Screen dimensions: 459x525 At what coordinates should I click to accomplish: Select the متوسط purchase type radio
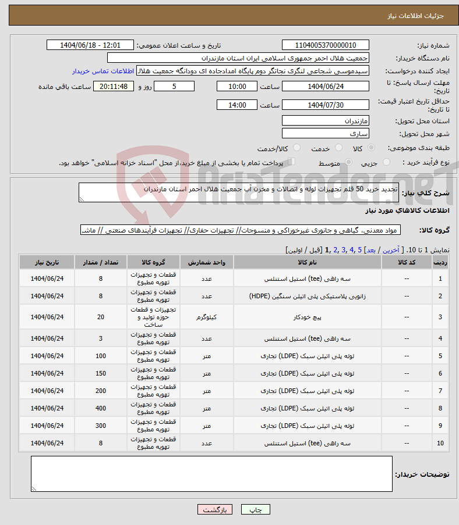pos(348,162)
